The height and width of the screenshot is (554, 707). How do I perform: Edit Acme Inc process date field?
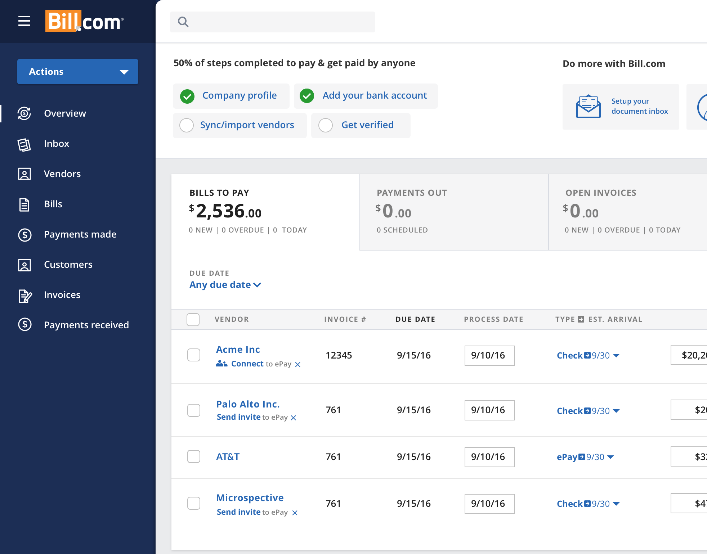pyautogui.click(x=490, y=356)
